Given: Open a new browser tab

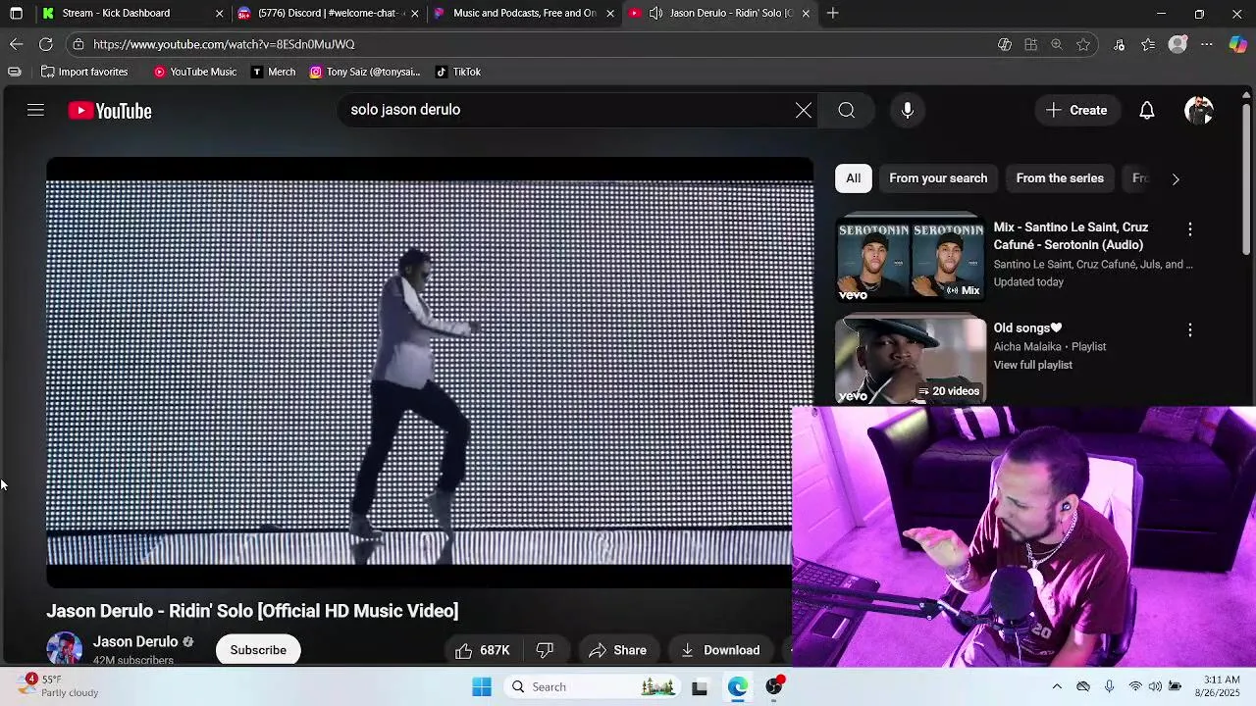Looking at the screenshot, I should pos(832,13).
